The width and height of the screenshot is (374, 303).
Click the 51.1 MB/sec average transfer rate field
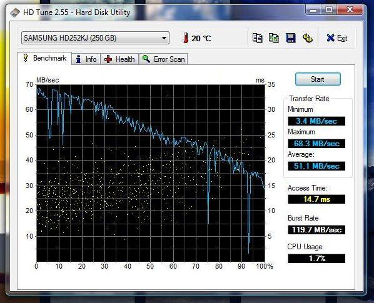coord(316,166)
